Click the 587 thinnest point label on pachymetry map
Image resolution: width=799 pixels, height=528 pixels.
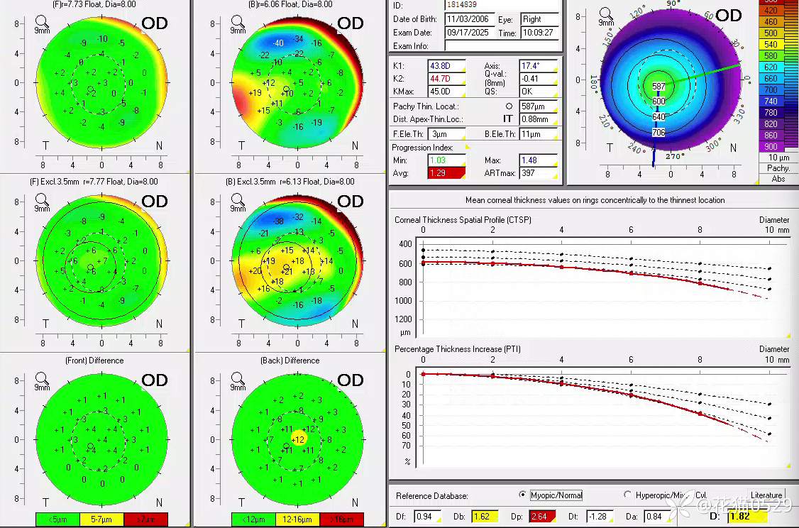pyautogui.click(x=659, y=87)
